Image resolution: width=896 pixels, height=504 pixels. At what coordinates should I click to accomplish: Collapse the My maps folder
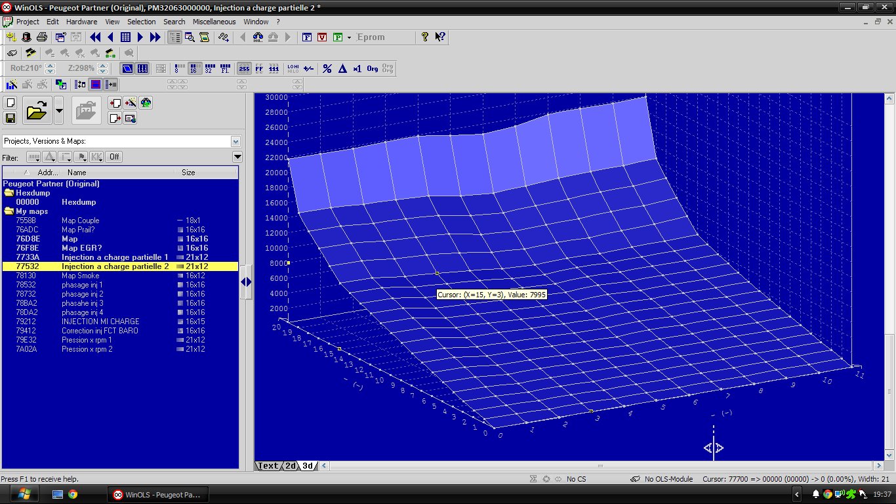[x=9, y=211]
